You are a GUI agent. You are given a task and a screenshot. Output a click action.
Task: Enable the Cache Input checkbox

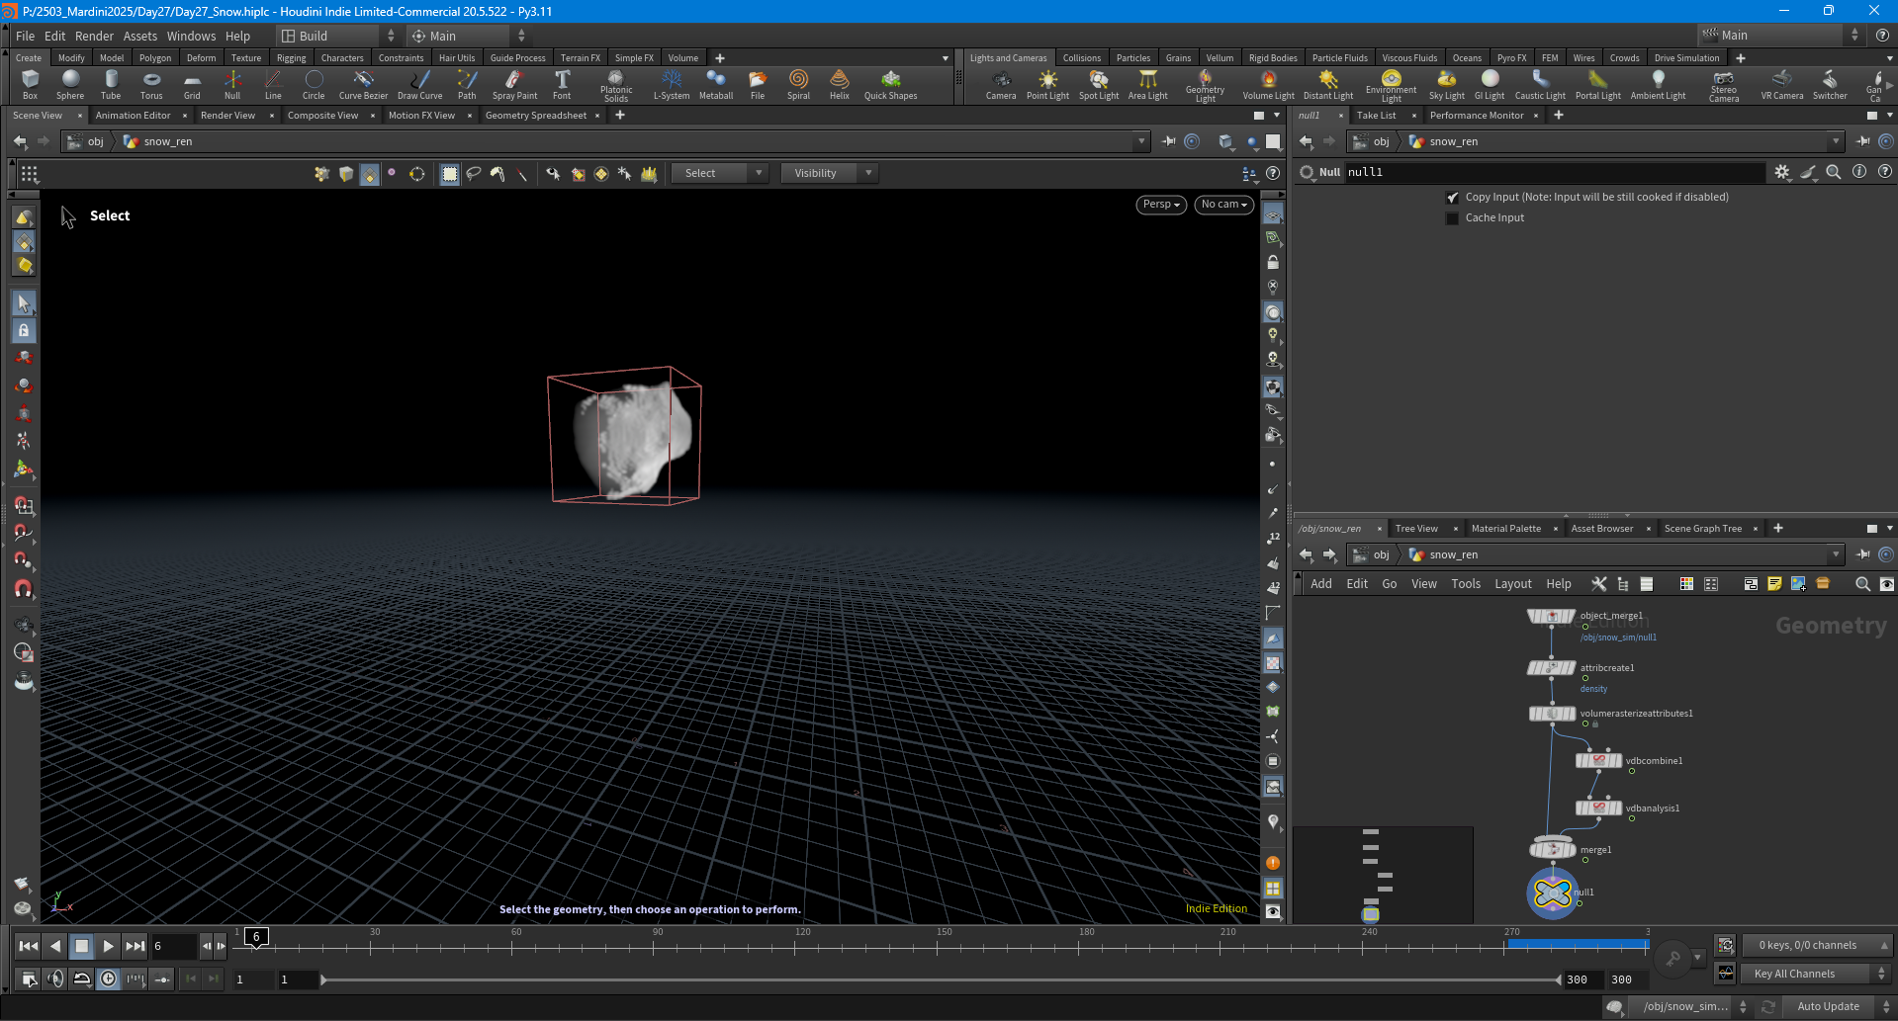(x=1453, y=218)
